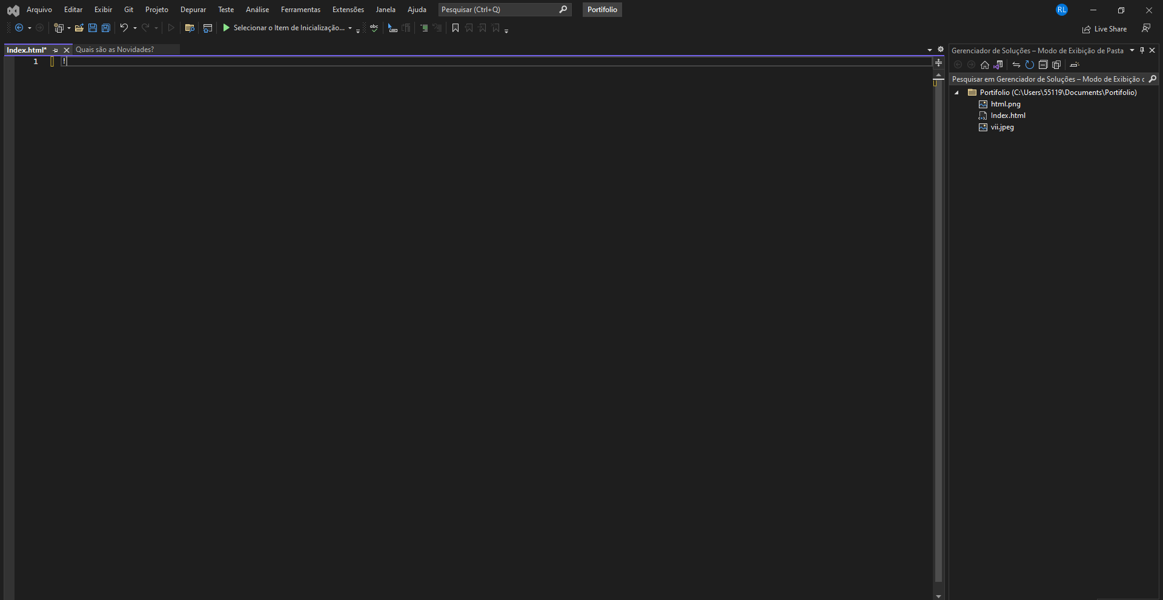
Task: Click the abc validation check icon
Action: click(x=374, y=28)
